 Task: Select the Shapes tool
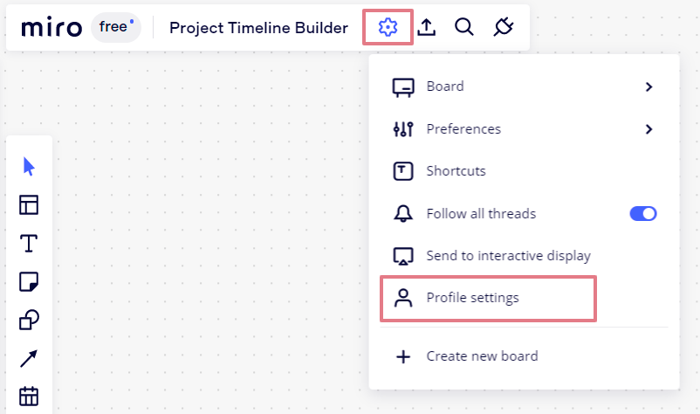click(x=29, y=320)
